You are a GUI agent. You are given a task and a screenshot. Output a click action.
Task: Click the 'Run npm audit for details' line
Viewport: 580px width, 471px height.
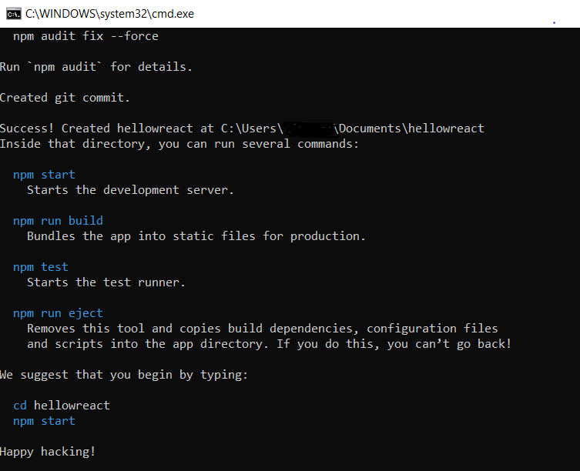96,67
